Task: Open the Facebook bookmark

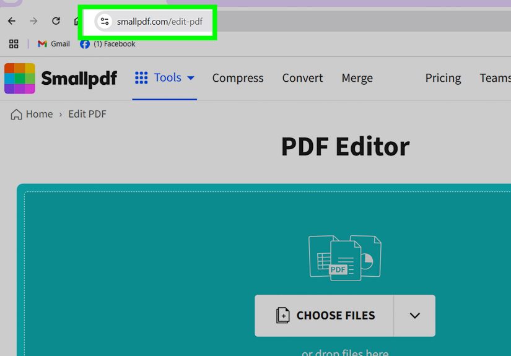Action: pos(108,43)
